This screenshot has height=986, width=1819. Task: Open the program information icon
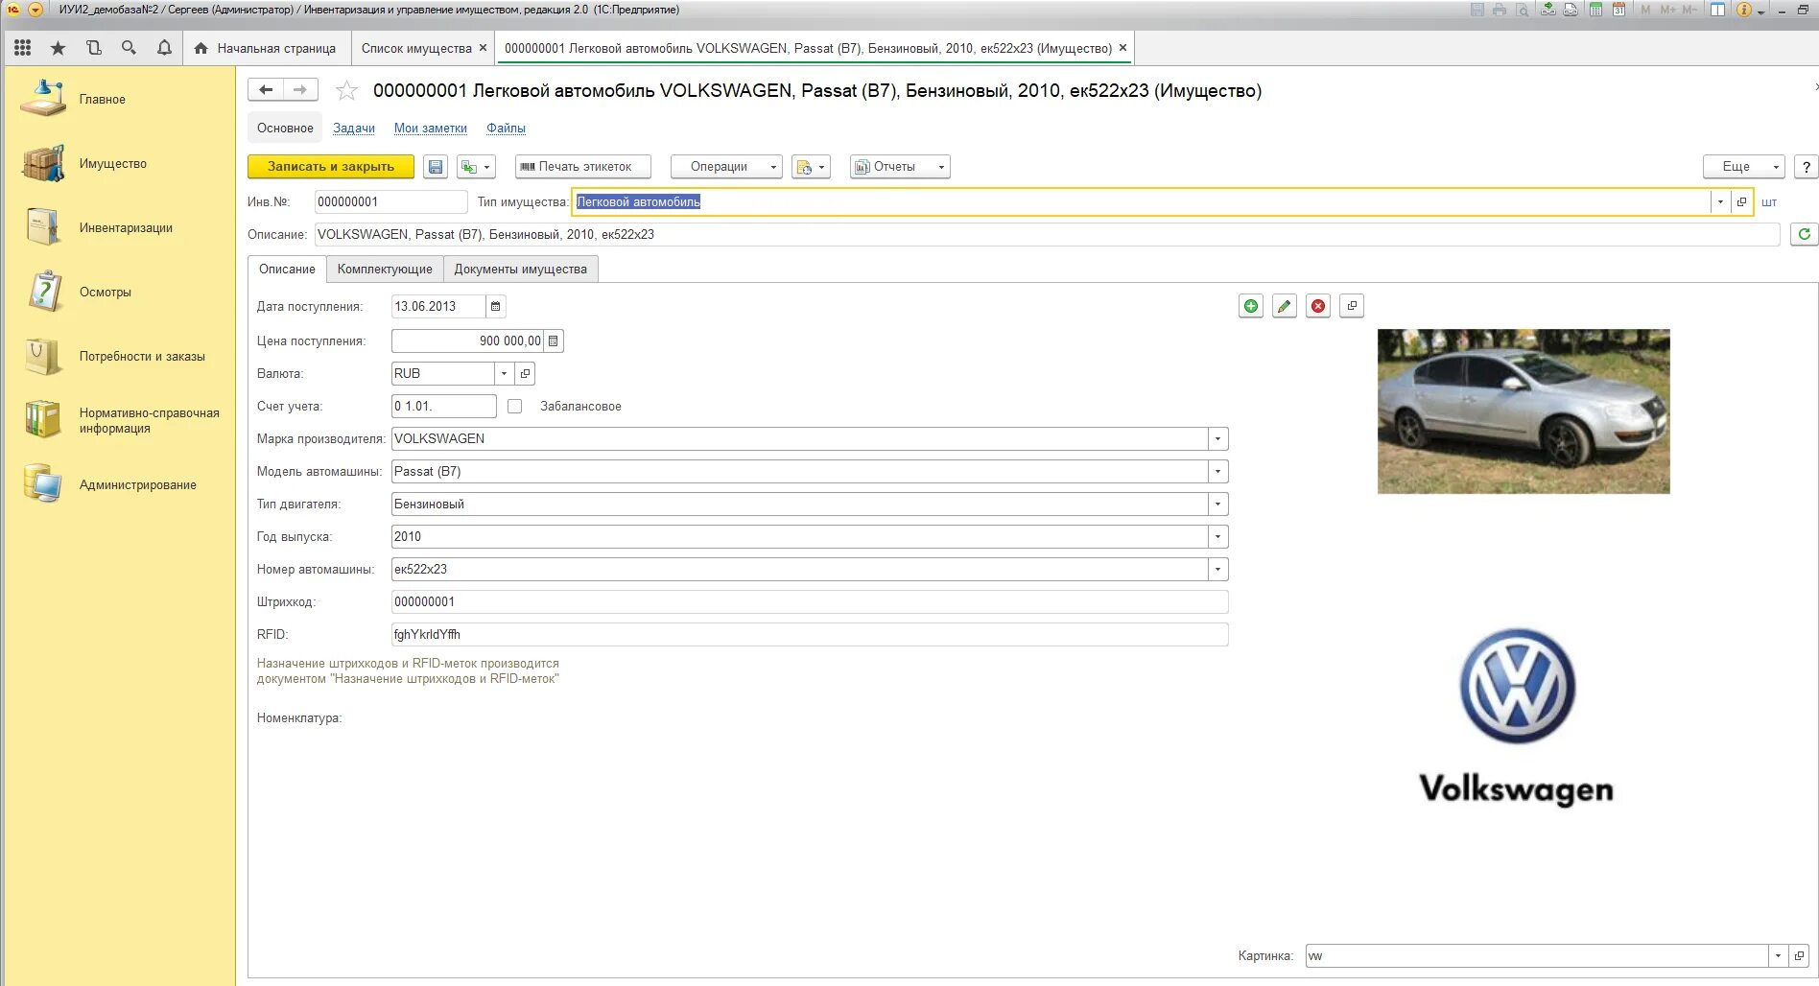[x=1743, y=10]
